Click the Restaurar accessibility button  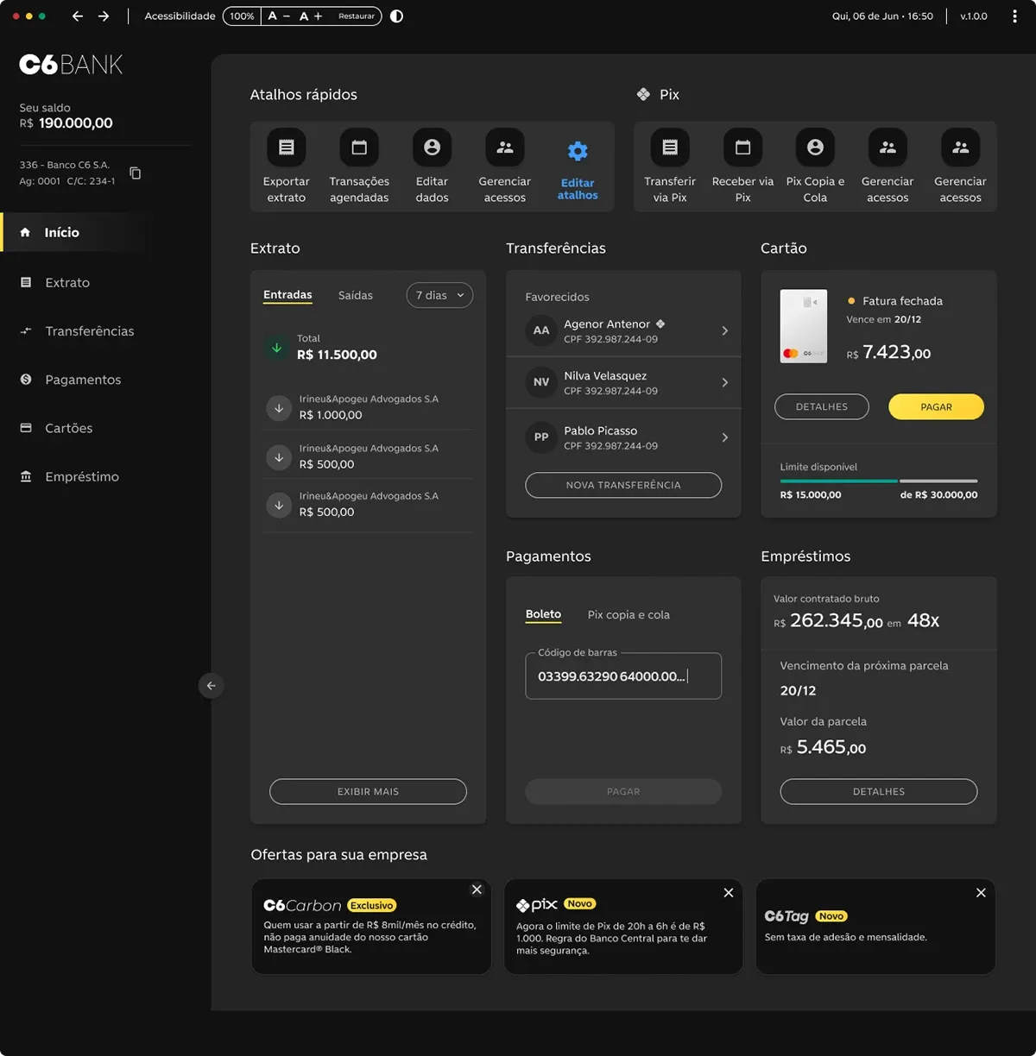(x=357, y=16)
